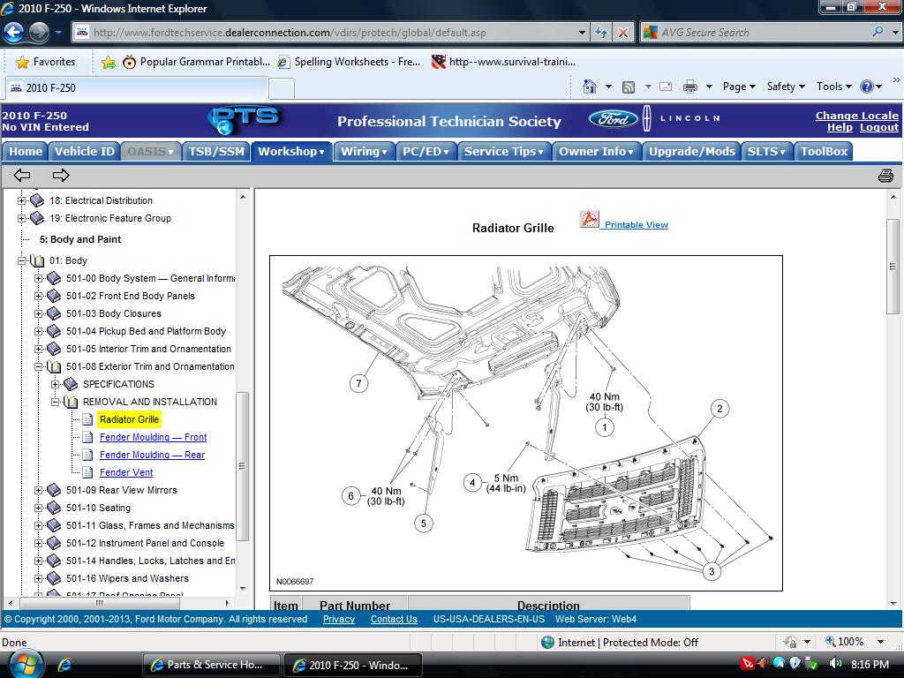Click the volume speaker tray icon
Viewport: 904px width, 678px height.
point(835,664)
